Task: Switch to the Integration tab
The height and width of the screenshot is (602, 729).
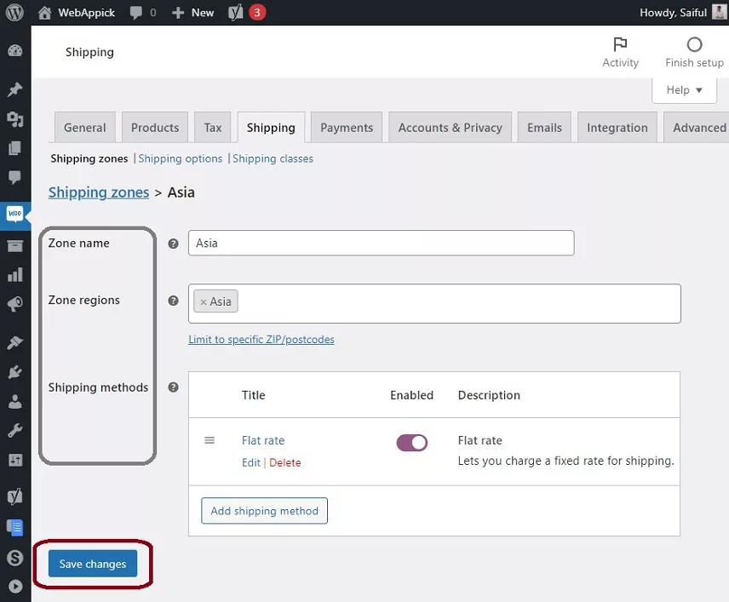Action: click(x=617, y=128)
